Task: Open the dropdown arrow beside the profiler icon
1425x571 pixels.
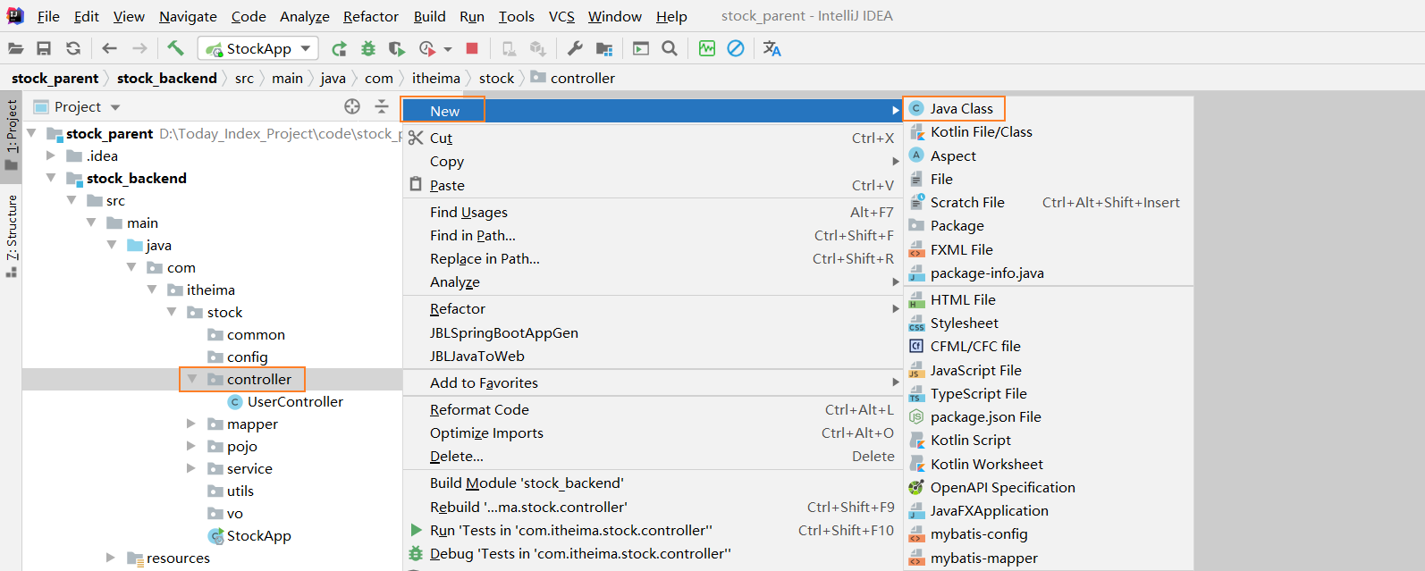Action: (448, 49)
